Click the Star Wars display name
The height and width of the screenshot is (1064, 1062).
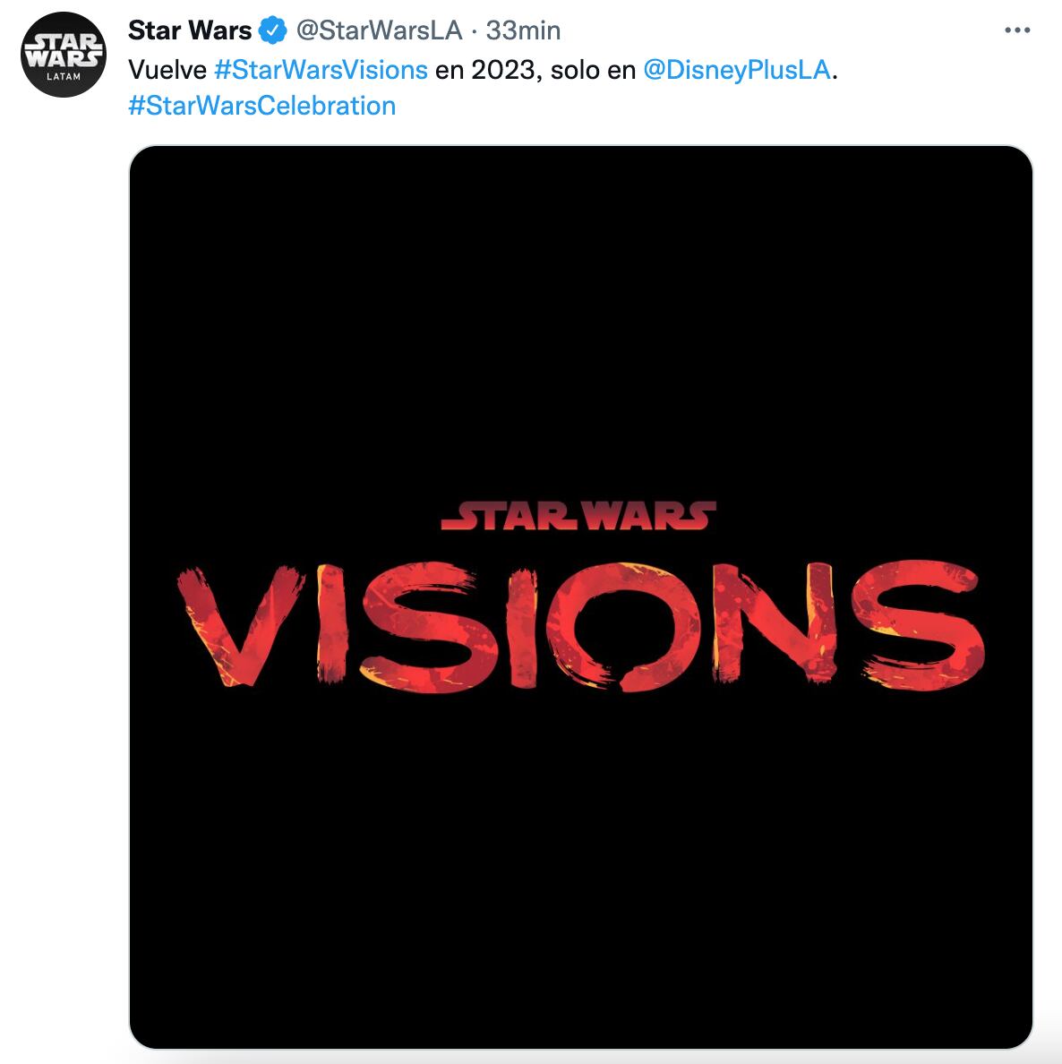coord(189,30)
